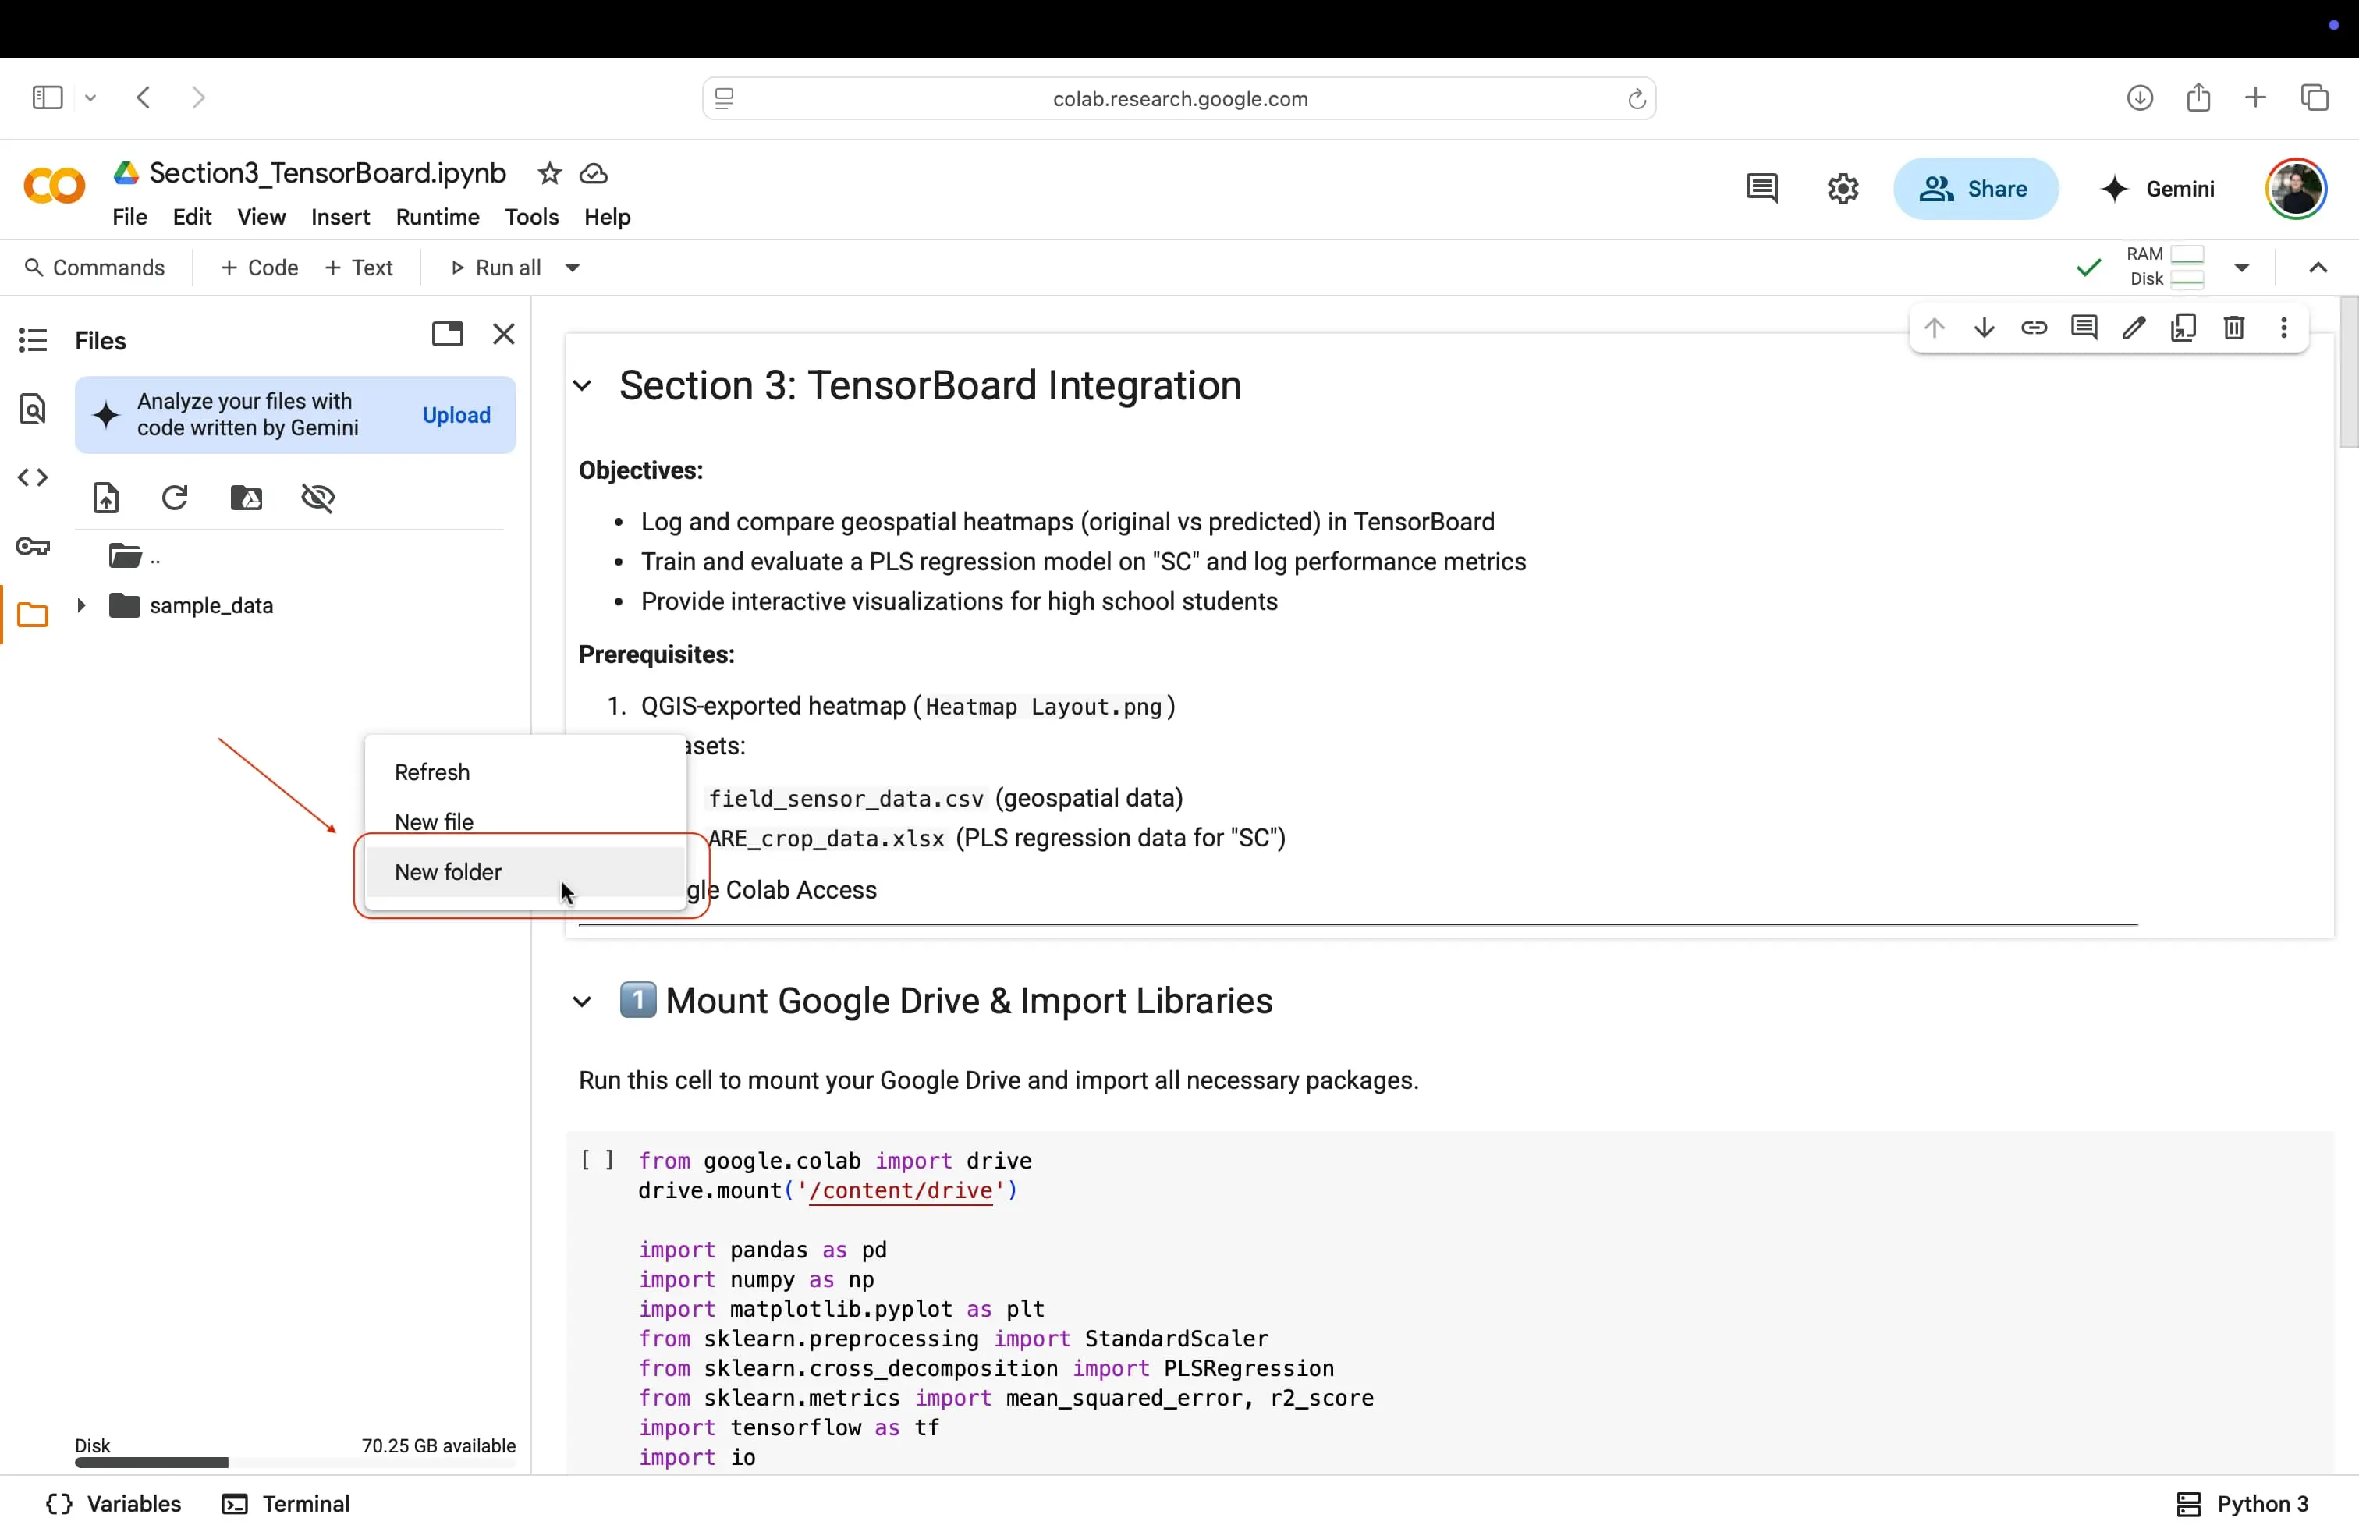Viewport: 2359px width, 1532px height.
Task: Open the code snippets sidebar icon
Action: [x=33, y=477]
